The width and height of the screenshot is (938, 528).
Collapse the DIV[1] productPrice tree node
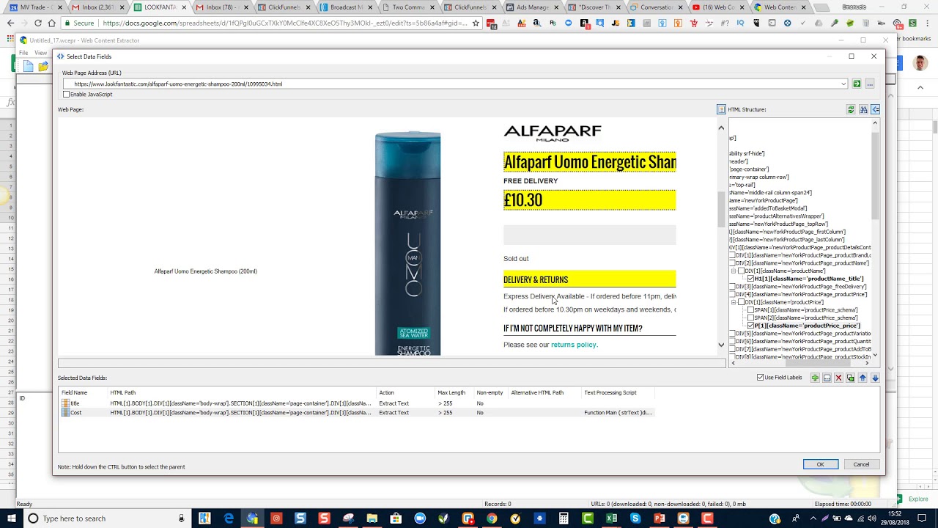pos(733,302)
